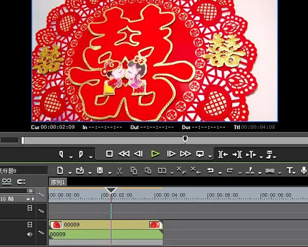Open Set Out point dropdown arrow
This screenshot has height=247, width=308.
tap(91, 157)
